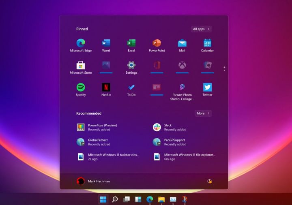Expand the All apps list
292x205 pixels.
201,29
